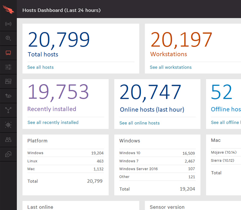Open the Users people icon
Viewport: 241px width, 210px height.
[8, 139]
